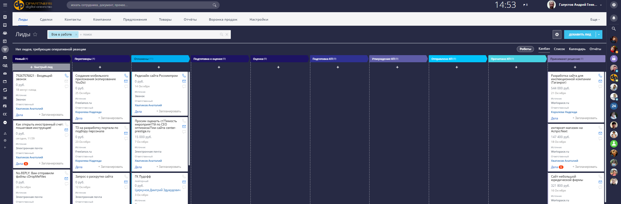Click the 'Быстрый лид' button
621x204 pixels.
(x=41, y=67)
